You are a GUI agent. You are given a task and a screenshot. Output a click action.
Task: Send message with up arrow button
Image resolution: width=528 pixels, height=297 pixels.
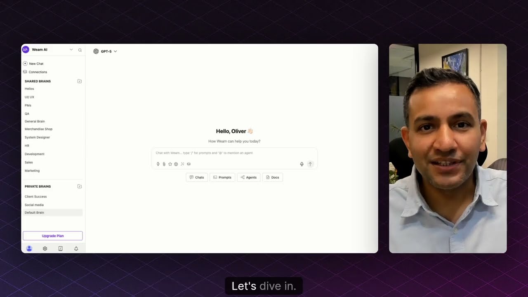pyautogui.click(x=310, y=164)
